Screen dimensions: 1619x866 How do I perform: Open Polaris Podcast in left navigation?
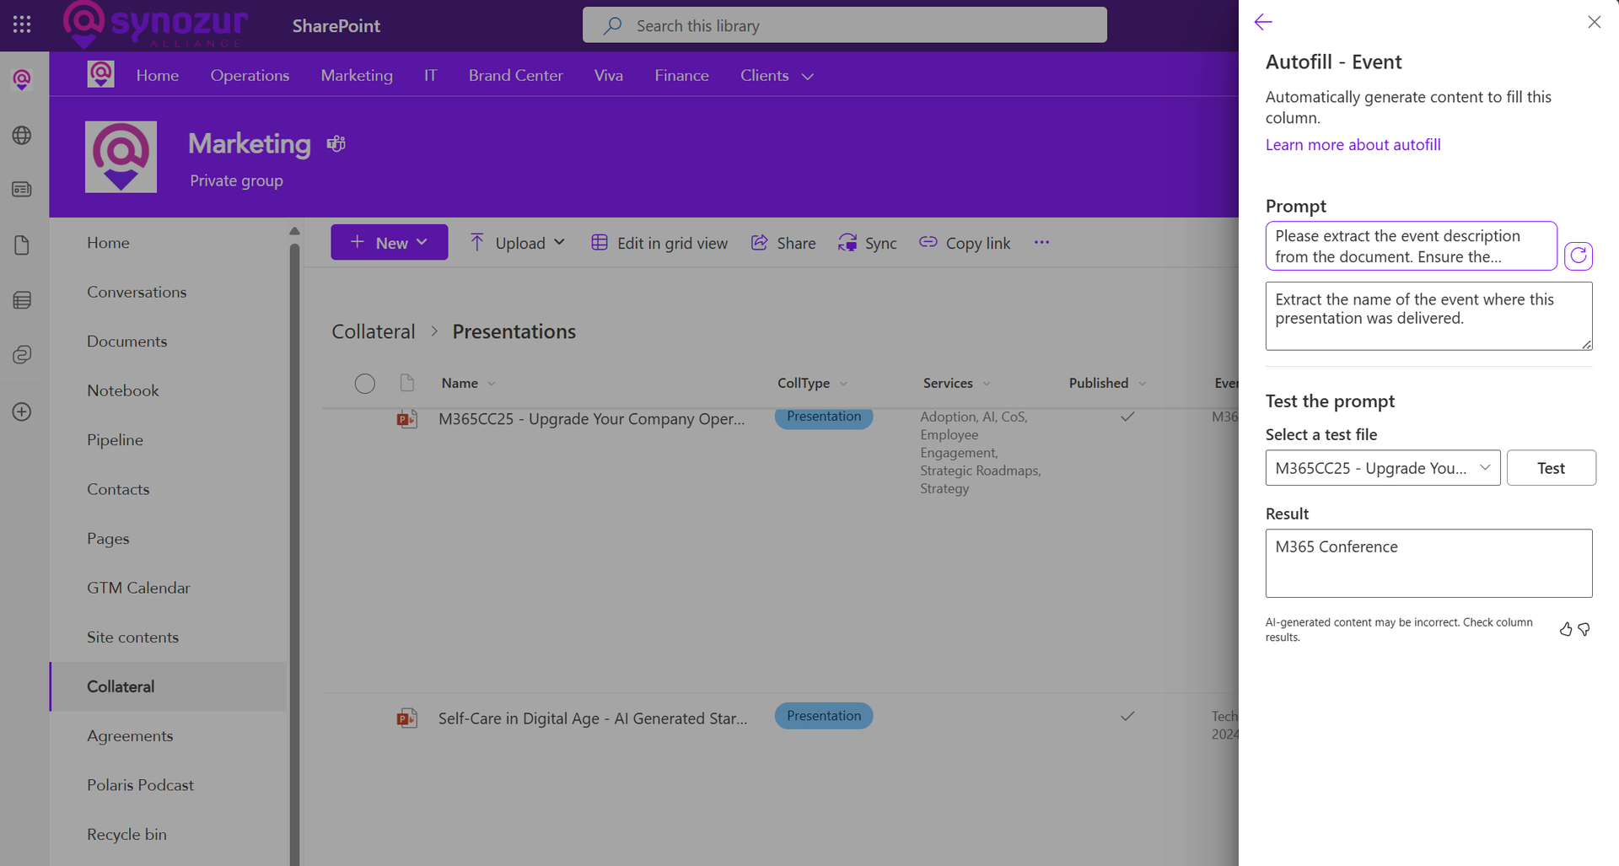point(140,785)
